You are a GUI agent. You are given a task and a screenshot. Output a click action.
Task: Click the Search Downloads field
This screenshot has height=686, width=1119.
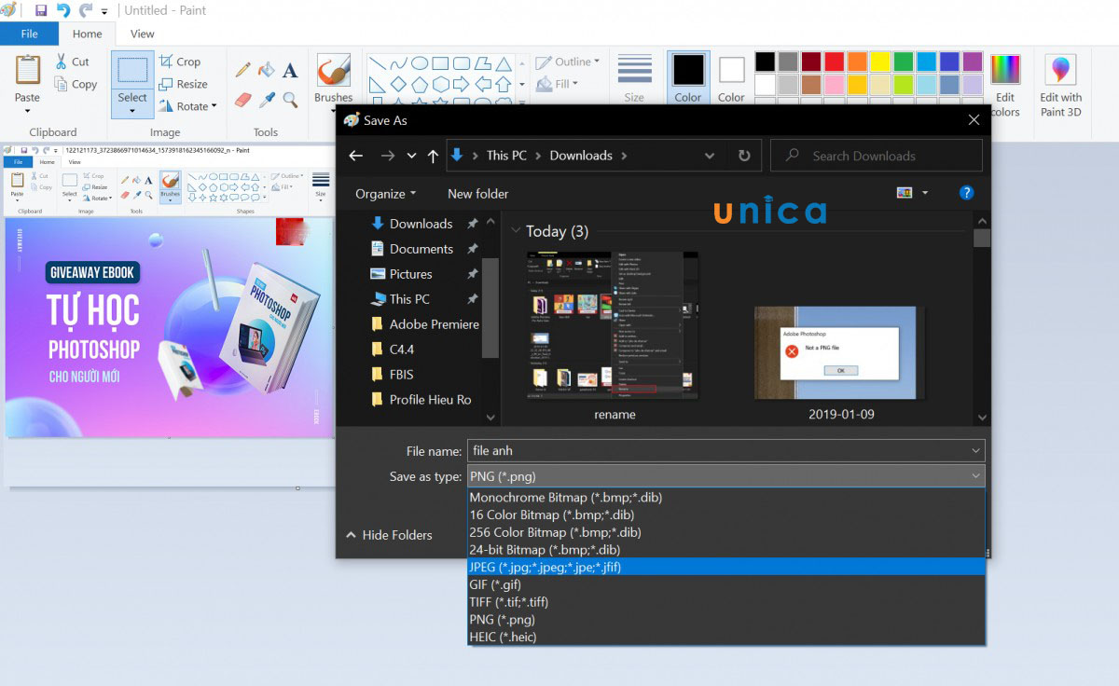(x=877, y=156)
